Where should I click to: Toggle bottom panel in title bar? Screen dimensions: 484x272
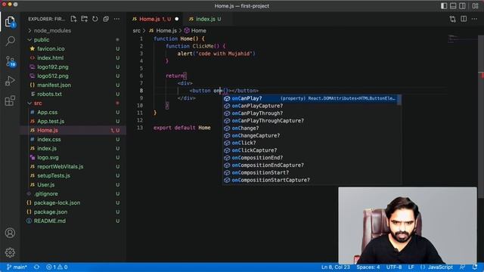pos(453,6)
